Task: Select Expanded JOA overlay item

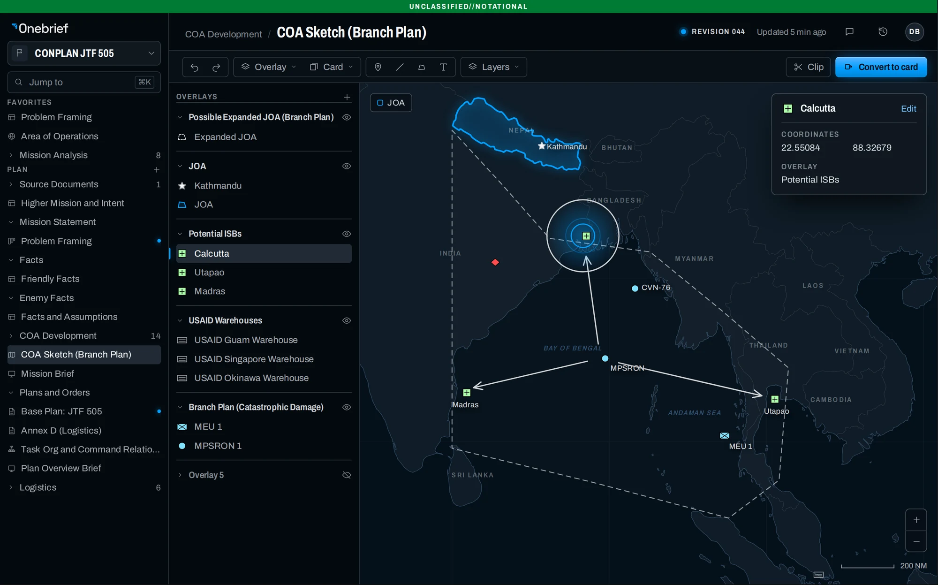Action: (x=264, y=137)
